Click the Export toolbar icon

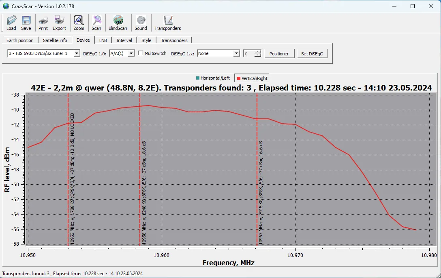coord(59,23)
